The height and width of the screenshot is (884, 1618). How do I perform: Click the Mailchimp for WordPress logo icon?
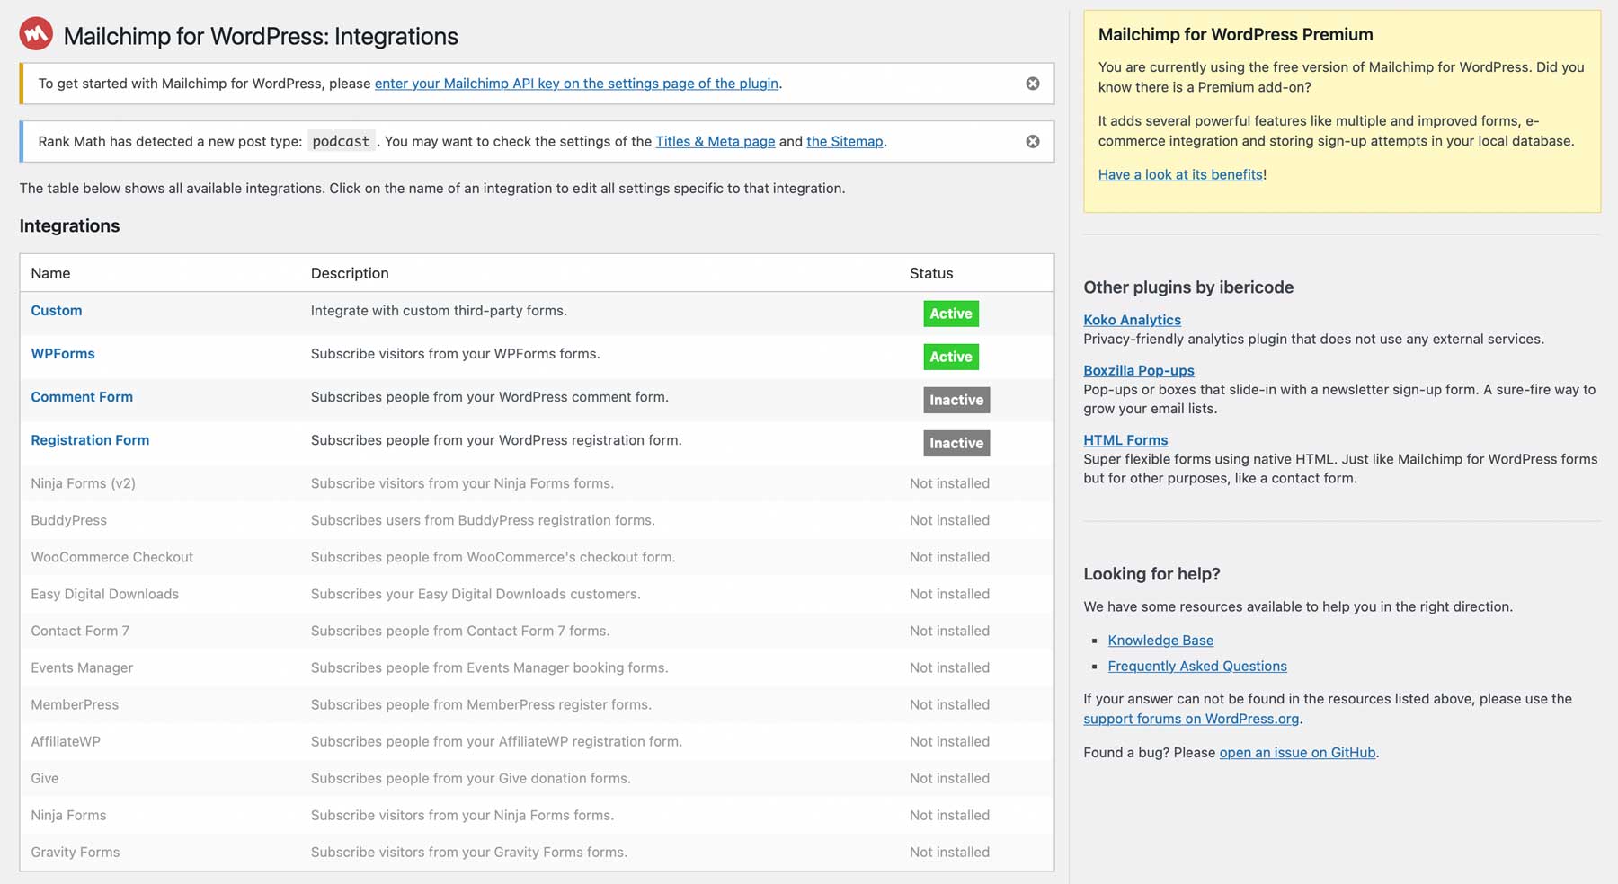point(36,34)
